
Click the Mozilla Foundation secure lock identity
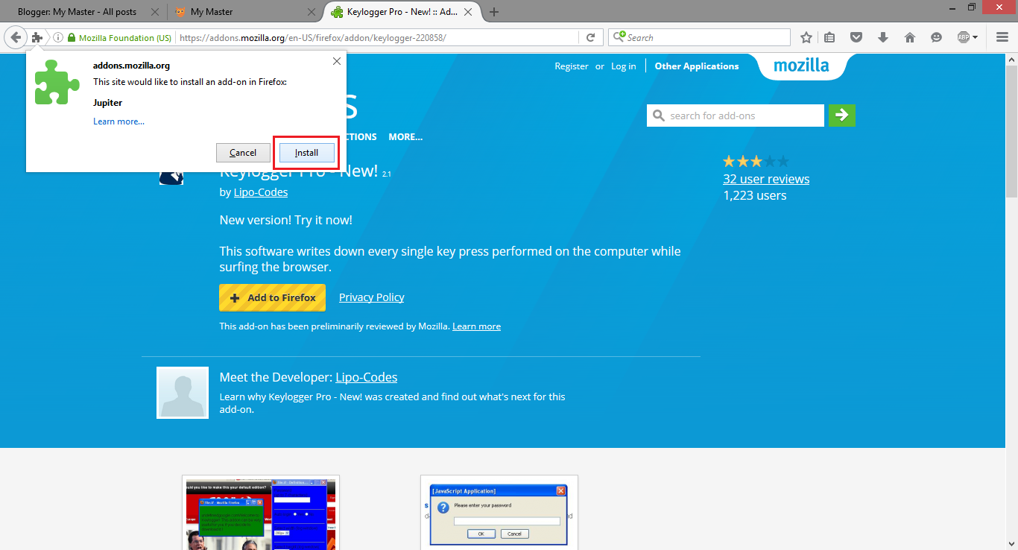coord(119,37)
